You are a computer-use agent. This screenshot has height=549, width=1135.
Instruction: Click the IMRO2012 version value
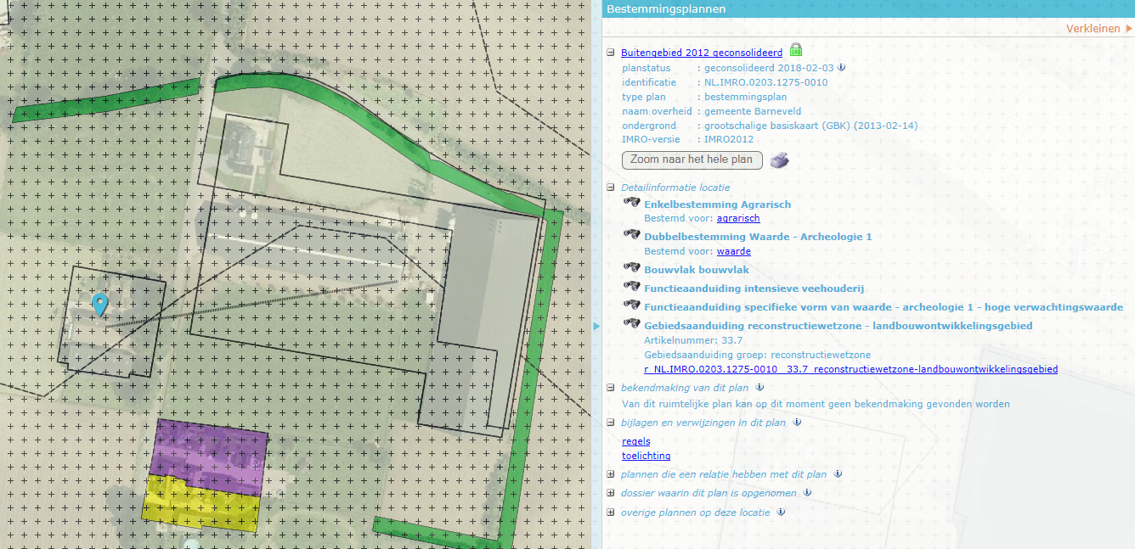[x=729, y=139]
